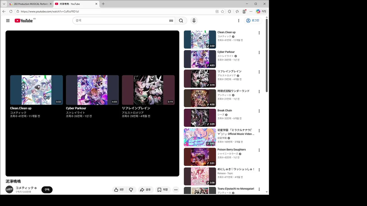
Task: Open the 初星学園 ミラクルナナウ video thumbnail
Action: point(200,137)
